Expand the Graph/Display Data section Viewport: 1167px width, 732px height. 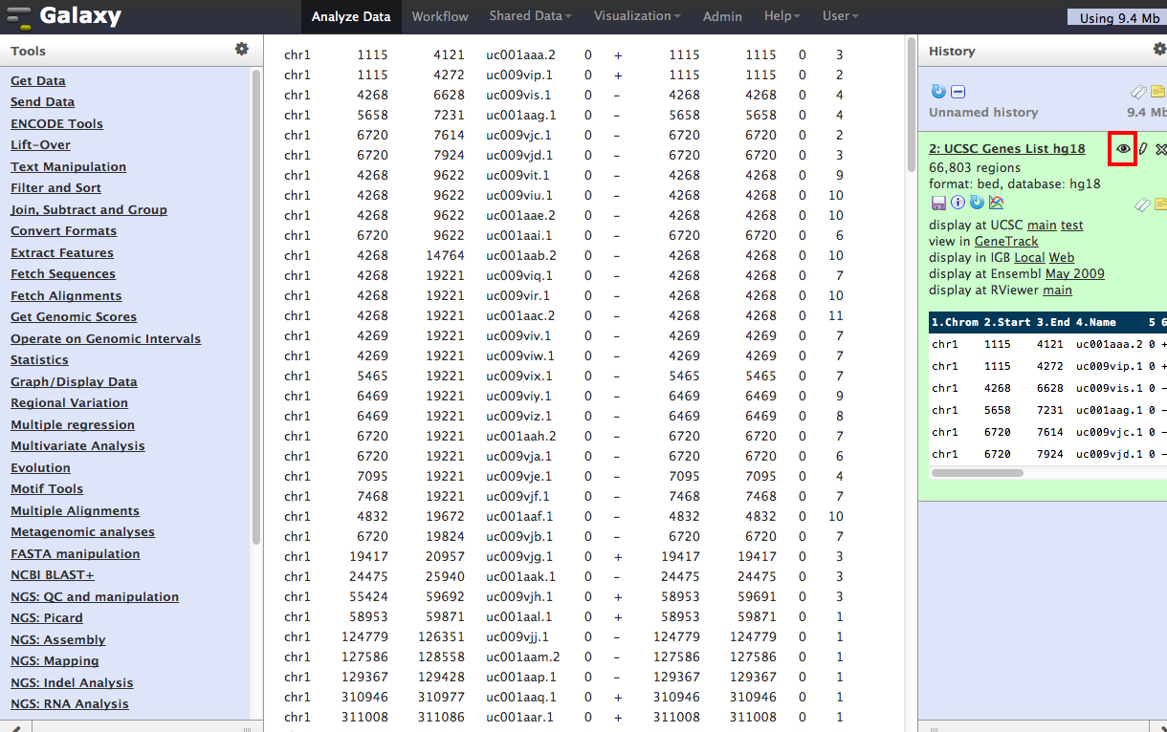coord(74,382)
